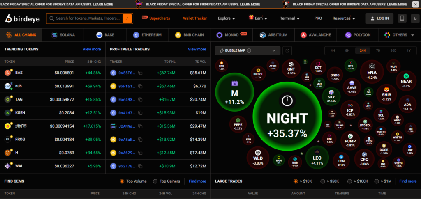This screenshot has width=421, height=199.
Task: Click the Birdeye logo
Action: click(x=22, y=19)
